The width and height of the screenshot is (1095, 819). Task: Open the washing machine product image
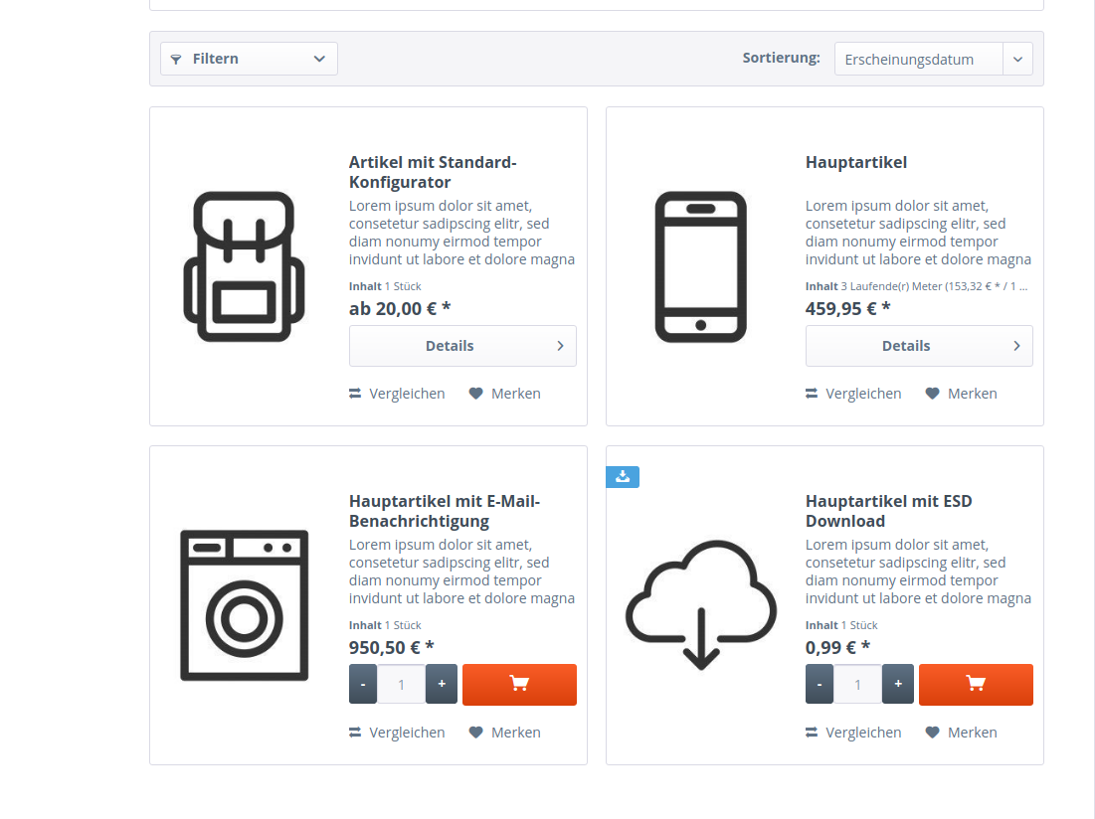pyautogui.click(x=244, y=605)
